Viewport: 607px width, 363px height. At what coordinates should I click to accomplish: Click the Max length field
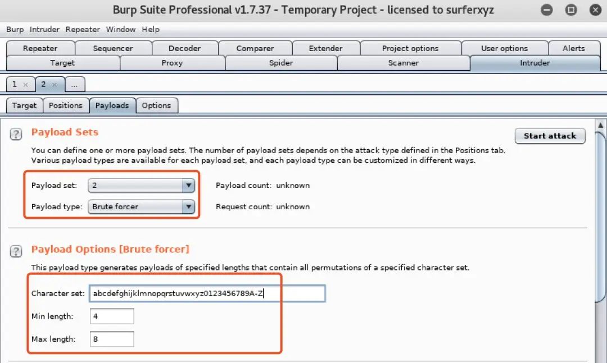(x=112, y=339)
